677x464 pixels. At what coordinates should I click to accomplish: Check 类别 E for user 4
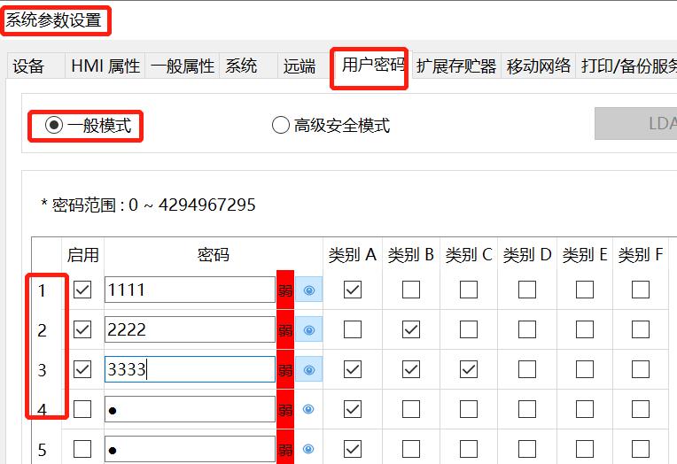pyautogui.click(x=585, y=409)
